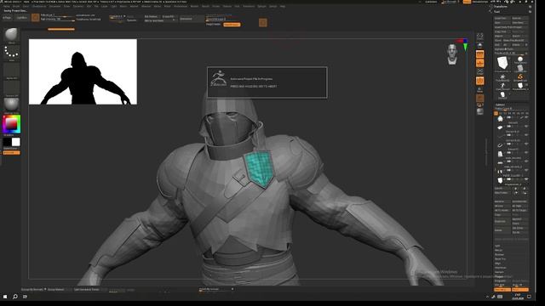Show hidden system tray icons chevron
Screen dimensions: 545x306
coord(487,297)
